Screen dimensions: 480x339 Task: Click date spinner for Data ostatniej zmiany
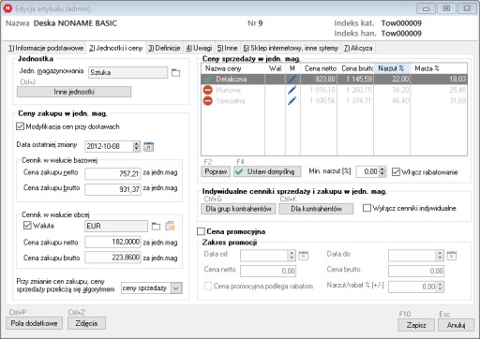(x=136, y=146)
